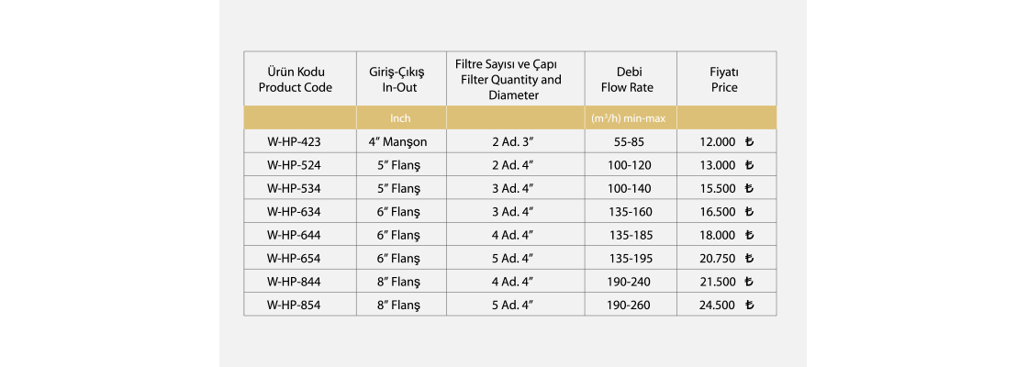Click the lira symbol next to 13.000

tap(749, 165)
